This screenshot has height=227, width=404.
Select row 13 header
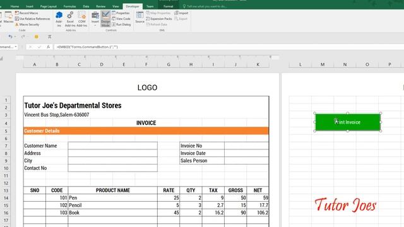pyautogui.click(x=6, y=190)
